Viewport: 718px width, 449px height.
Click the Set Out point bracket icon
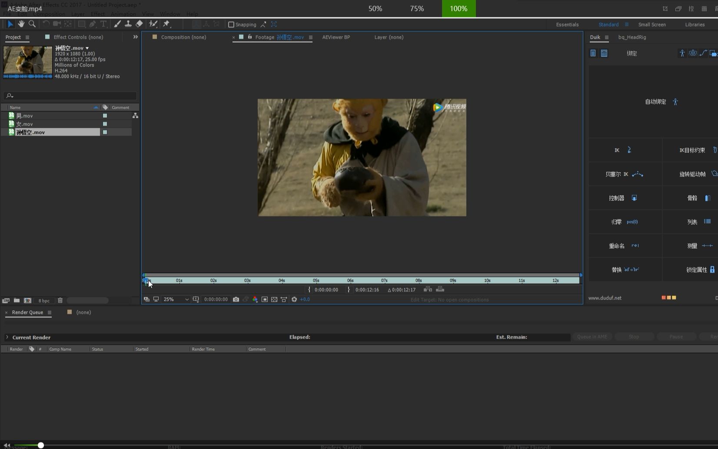[349, 289]
